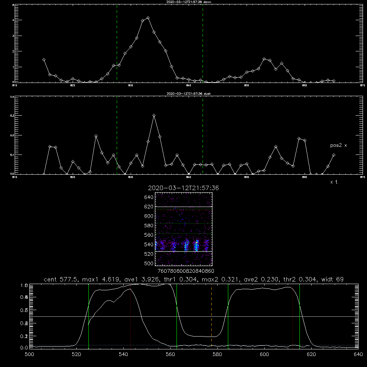367x367 pixels.
Task: Click the right green dashed line in dusk plot
Action: (203, 135)
